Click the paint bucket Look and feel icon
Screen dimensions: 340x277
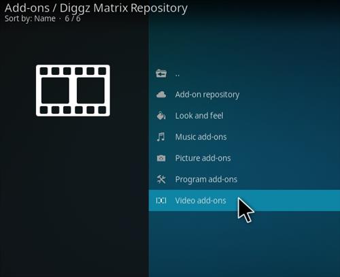coord(161,116)
